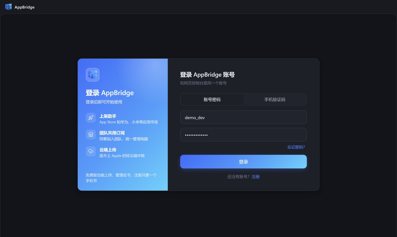Screen dimensions: 397x237
Task: Click the large AppBridge cube icon on blue panel
Action: click(92, 75)
